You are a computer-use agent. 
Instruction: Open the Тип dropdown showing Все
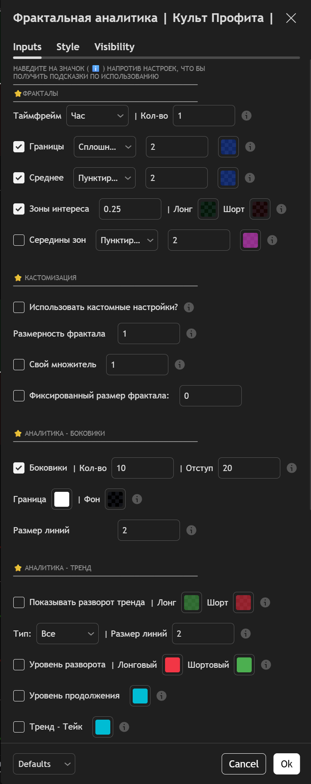coord(68,634)
